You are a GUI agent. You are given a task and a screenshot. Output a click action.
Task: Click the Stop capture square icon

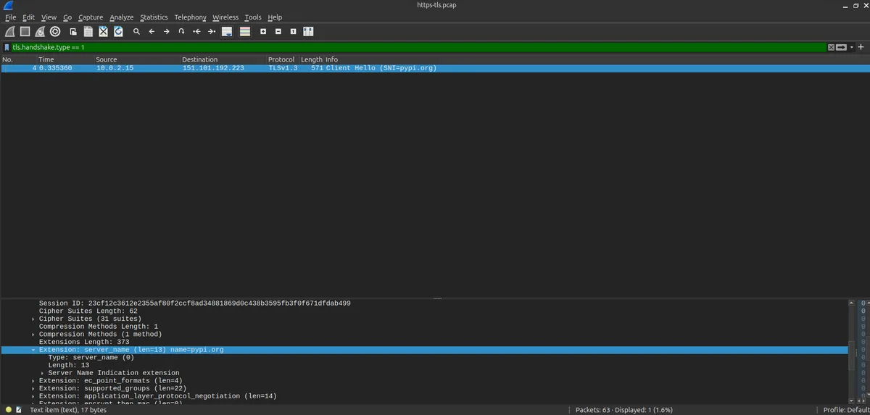(x=25, y=31)
